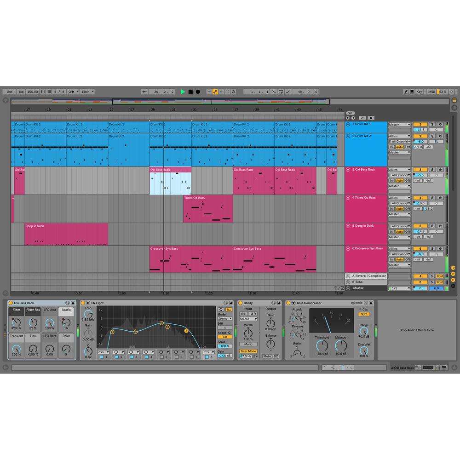Enter Key mapping mode
The width and height of the screenshot is (460, 460).
[419, 92]
